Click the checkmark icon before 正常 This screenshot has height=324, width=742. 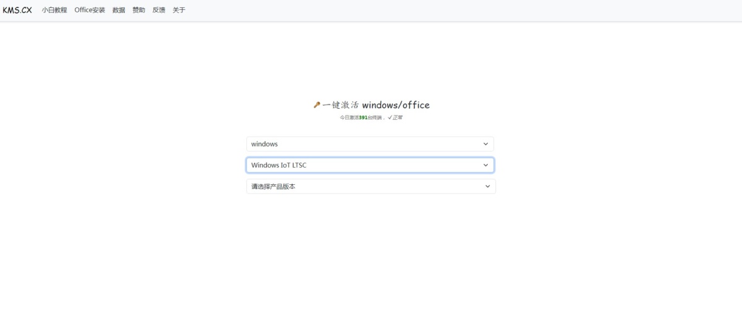pos(390,117)
